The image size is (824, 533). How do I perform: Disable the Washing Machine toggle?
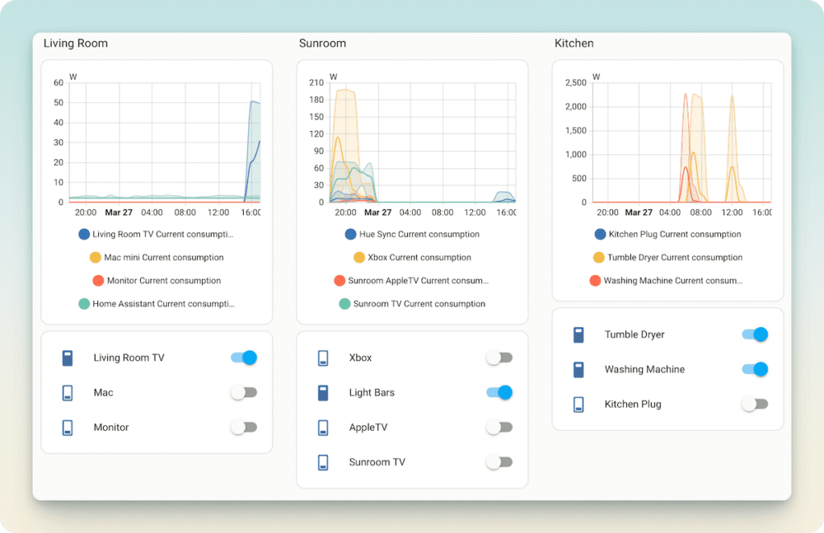755,369
